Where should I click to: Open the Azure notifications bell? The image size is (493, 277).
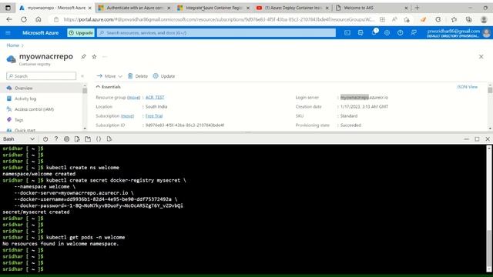374,32
